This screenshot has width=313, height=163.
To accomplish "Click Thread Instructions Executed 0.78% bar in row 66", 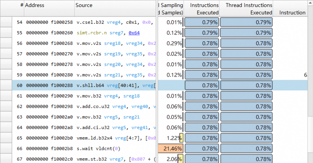I will pyautogui.click(x=246, y=149).
